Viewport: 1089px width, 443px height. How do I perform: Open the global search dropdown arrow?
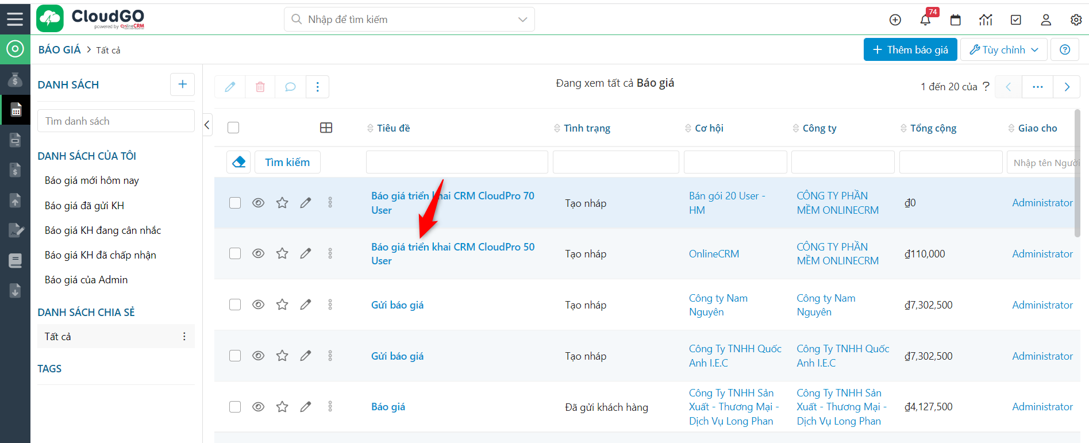(522, 20)
